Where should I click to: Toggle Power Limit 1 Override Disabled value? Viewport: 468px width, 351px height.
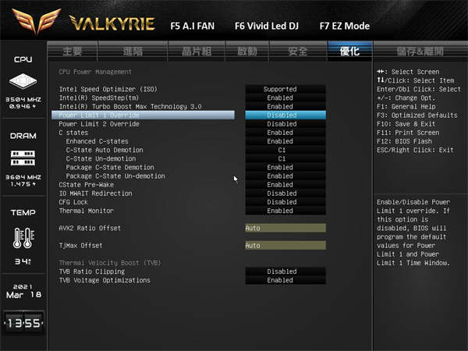point(285,115)
